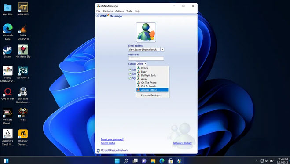Click MSN Messenger icon in taskbar

tap(180, 161)
